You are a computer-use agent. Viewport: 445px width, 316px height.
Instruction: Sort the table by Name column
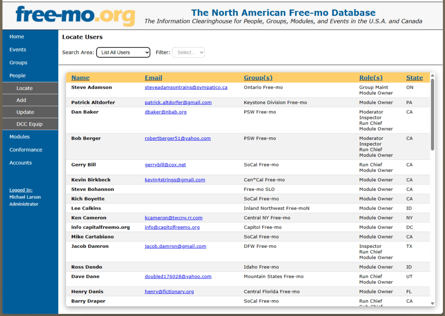(x=80, y=78)
